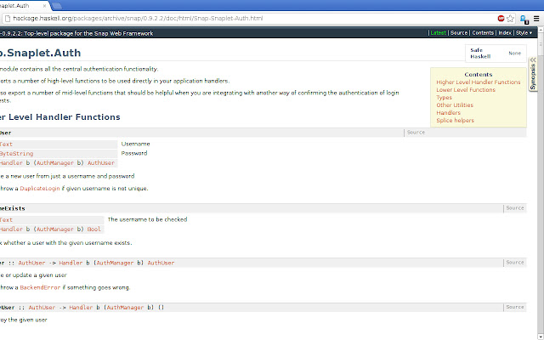Screen dimensions: 544x340
Task: Open the Contents menu link
Action: coord(483,33)
